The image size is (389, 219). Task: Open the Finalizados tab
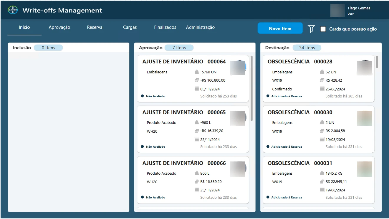pyautogui.click(x=165, y=27)
